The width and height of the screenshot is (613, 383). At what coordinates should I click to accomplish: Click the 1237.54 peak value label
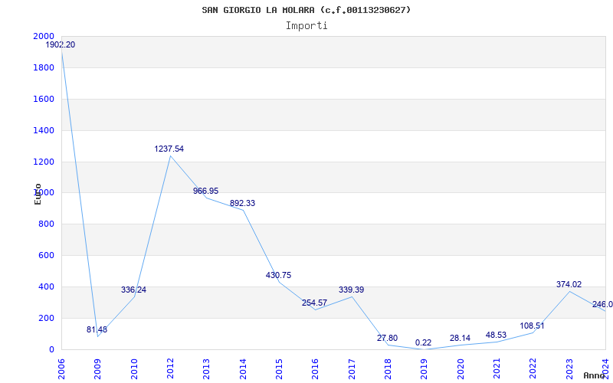pyautogui.click(x=169, y=149)
